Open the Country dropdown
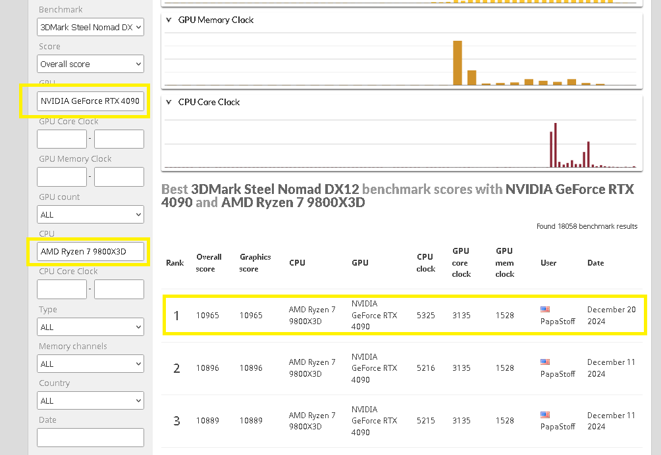The image size is (661, 455). pos(90,400)
